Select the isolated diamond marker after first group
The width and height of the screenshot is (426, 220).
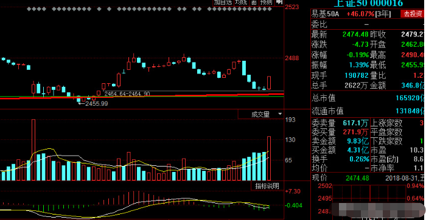pos(99,9)
